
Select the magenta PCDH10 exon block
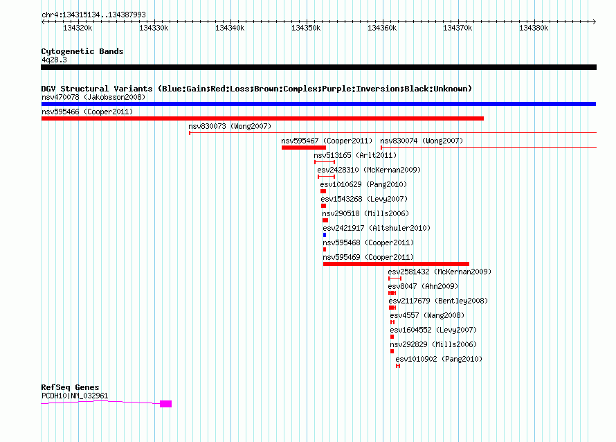click(166, 404)
